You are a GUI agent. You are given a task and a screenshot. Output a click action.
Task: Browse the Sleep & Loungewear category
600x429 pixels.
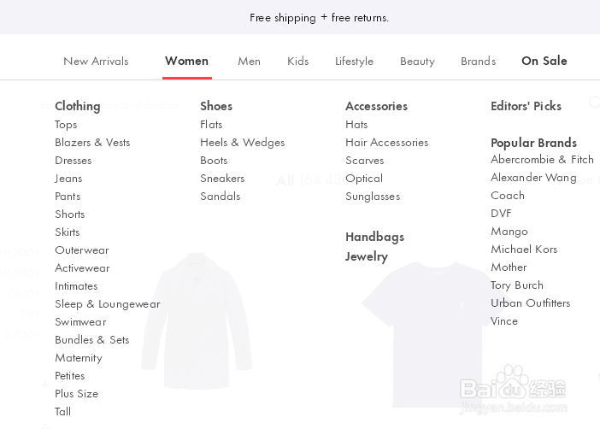(x=107, y=303)
